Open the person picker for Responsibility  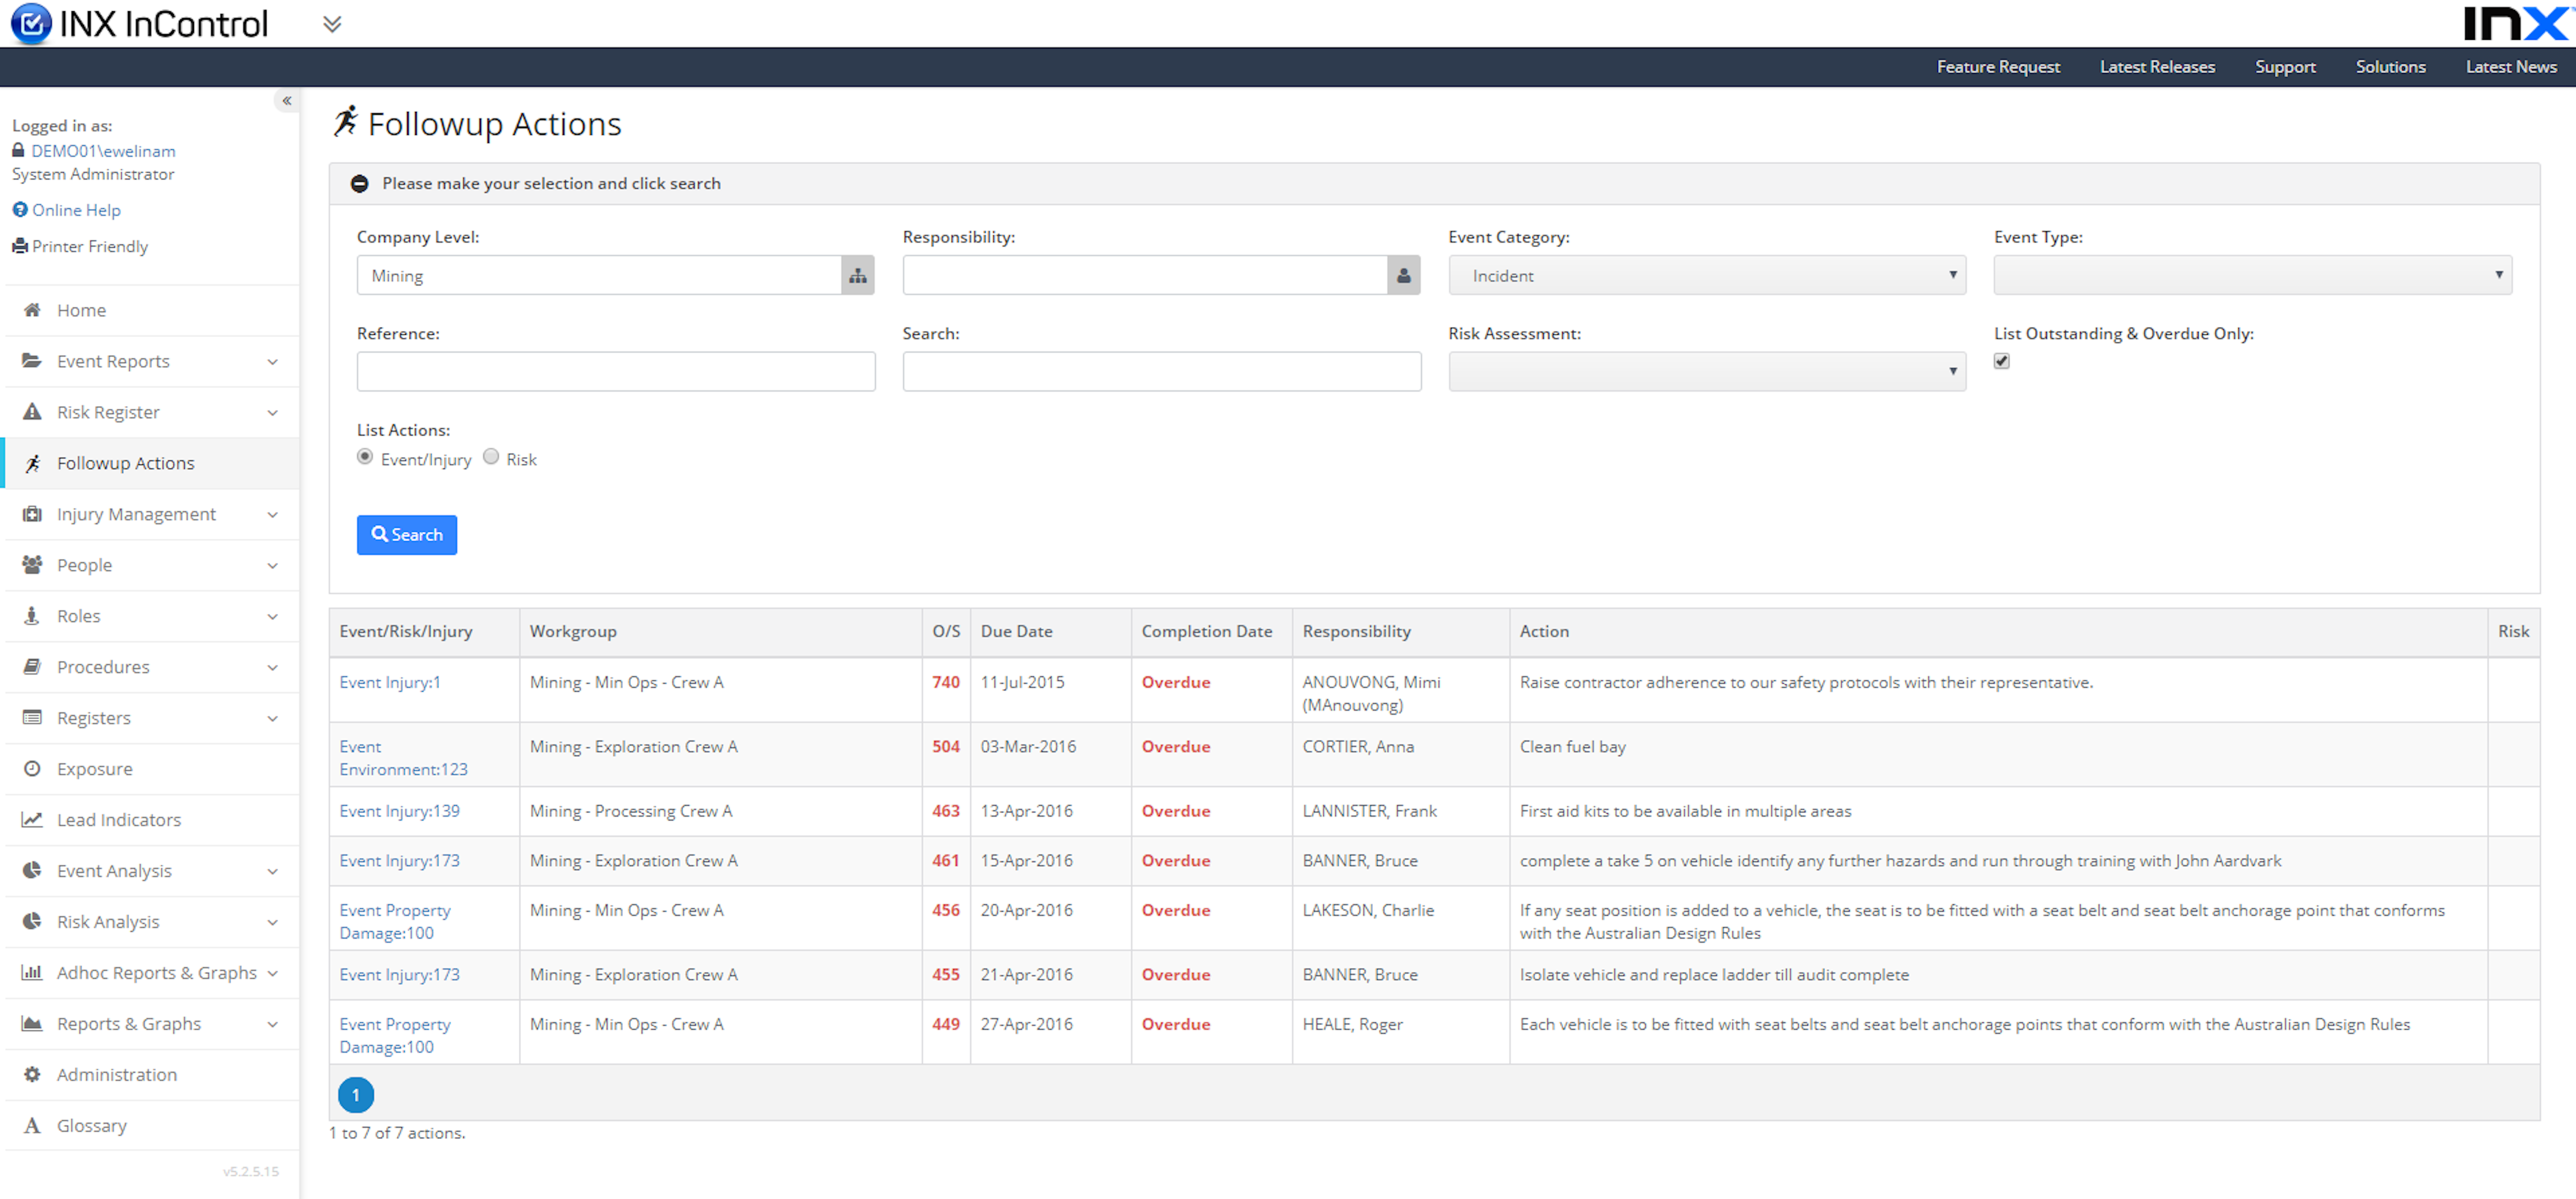[1403, 274]
